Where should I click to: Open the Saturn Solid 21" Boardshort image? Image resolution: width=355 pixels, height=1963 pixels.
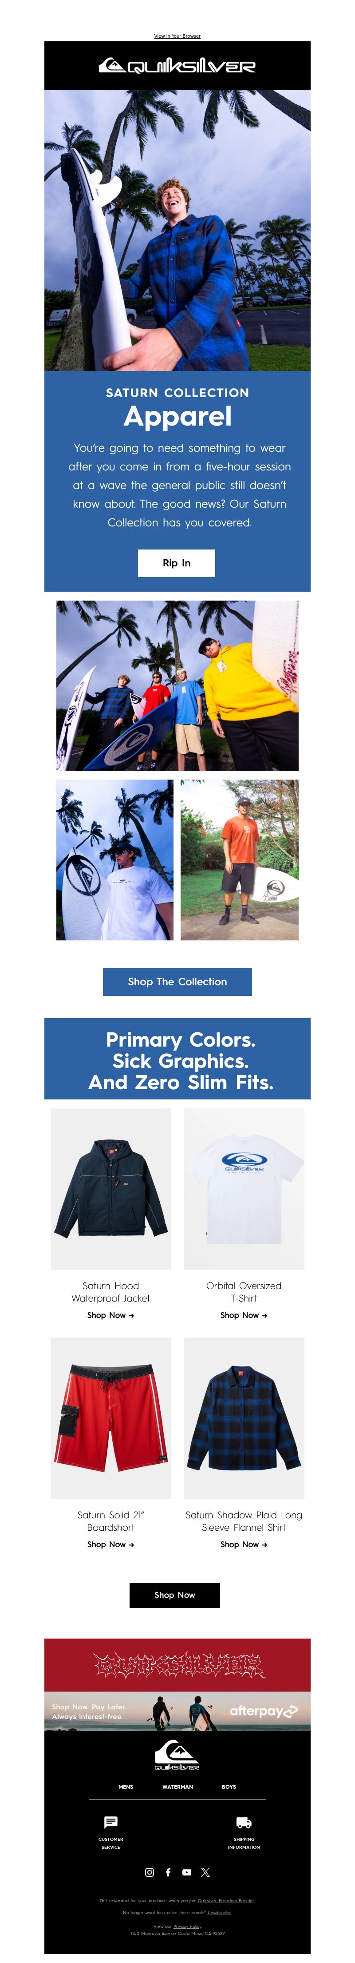coord(110,1418)
